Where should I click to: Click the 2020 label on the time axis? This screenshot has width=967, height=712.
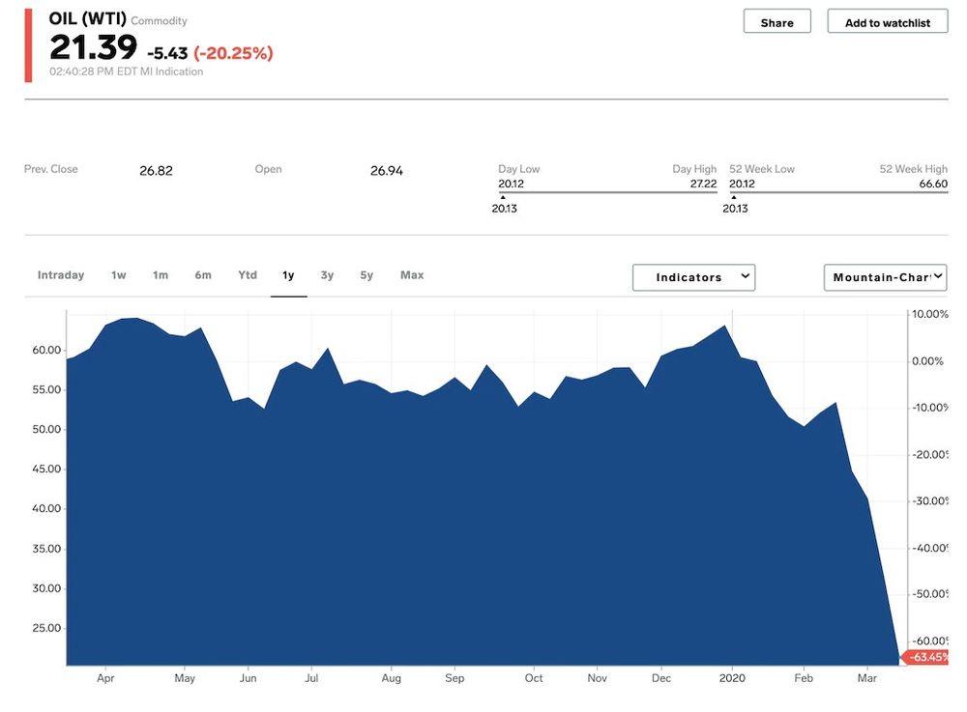(x=732, y=678)
